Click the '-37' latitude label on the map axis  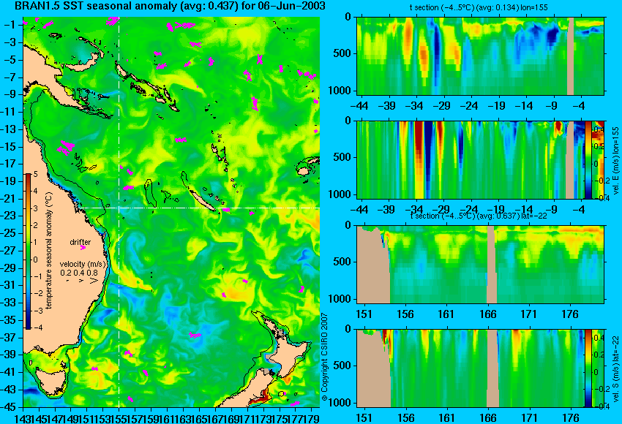pos(9,338)
